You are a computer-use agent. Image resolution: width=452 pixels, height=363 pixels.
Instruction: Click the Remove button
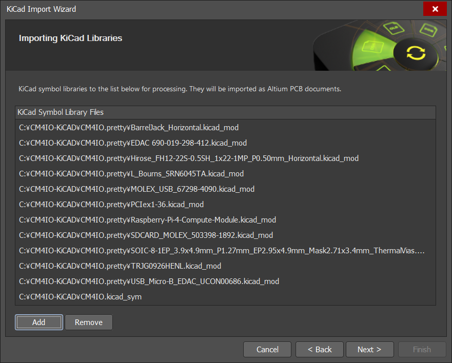(88, 322)
